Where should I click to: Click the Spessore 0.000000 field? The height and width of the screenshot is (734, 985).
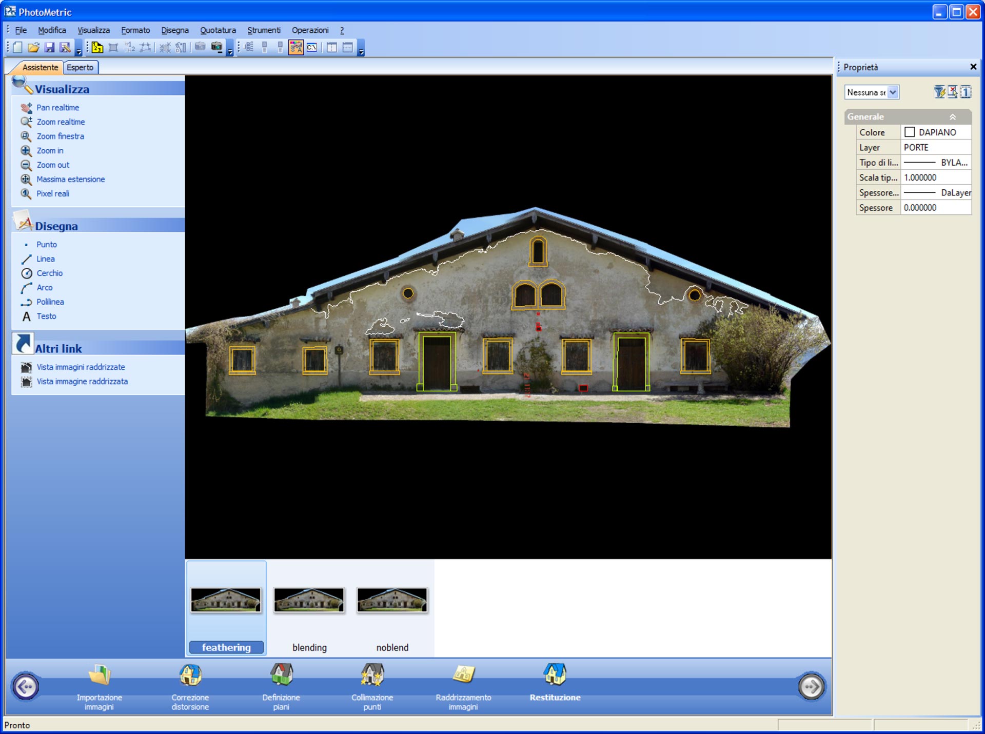pyautogui.click(x=936, y=208)
